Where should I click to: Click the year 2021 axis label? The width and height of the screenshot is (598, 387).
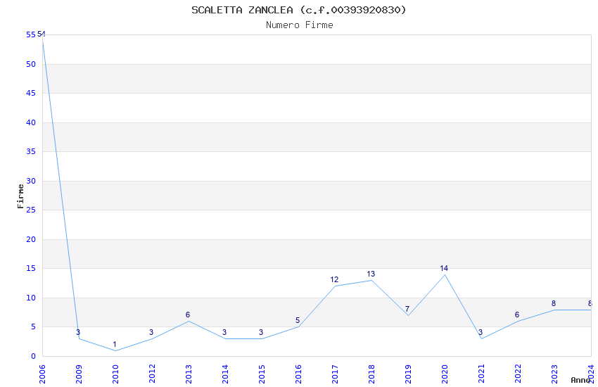[481, 374]
